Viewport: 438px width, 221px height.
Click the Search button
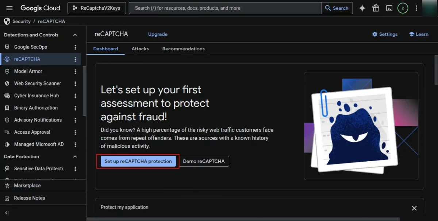337,8
